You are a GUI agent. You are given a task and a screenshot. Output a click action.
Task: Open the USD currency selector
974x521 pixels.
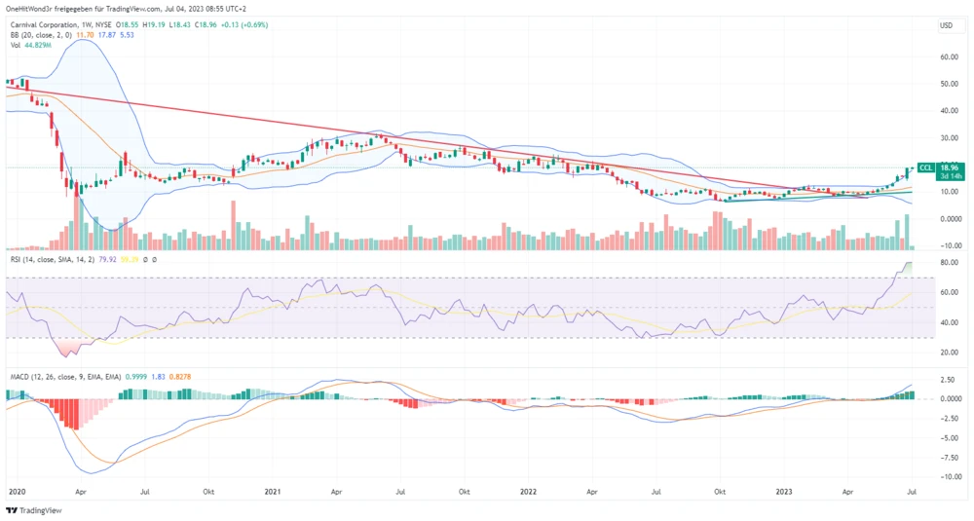click(945, 25)
